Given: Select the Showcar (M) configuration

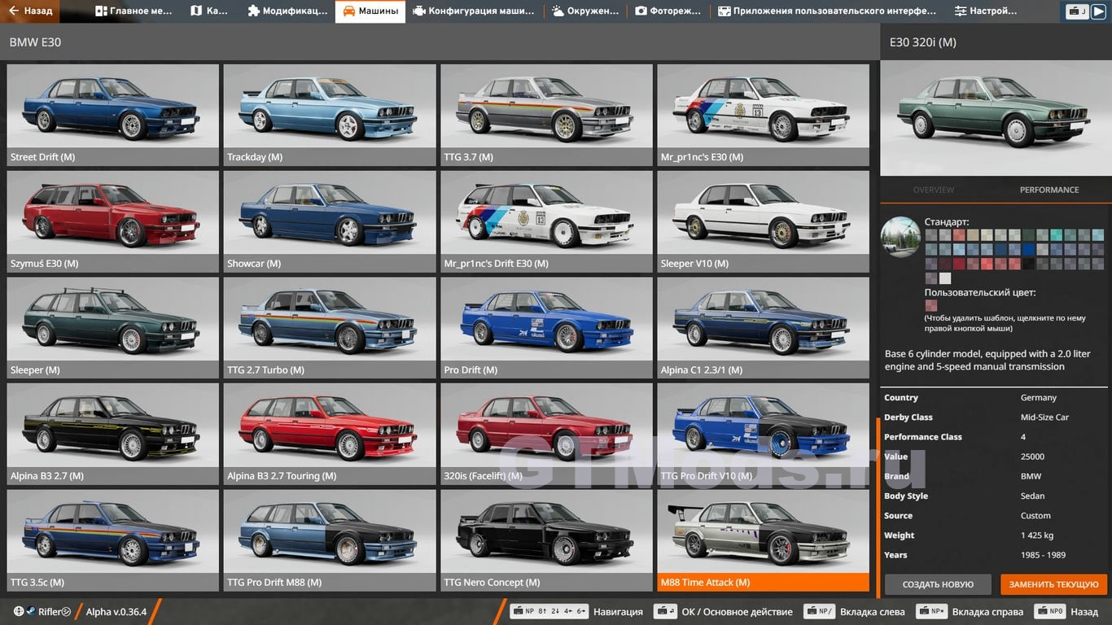Looking at the screenshot, I should point(330,221).
